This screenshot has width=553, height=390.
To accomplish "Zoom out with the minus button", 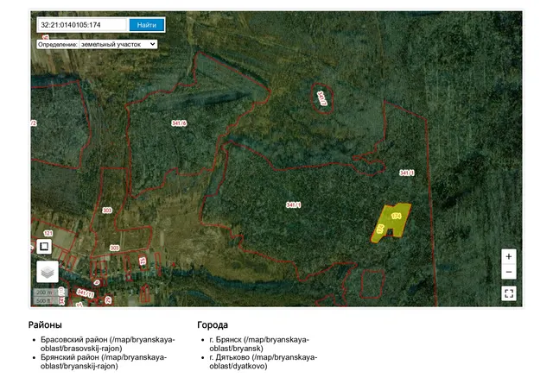I will coord(509,272).
